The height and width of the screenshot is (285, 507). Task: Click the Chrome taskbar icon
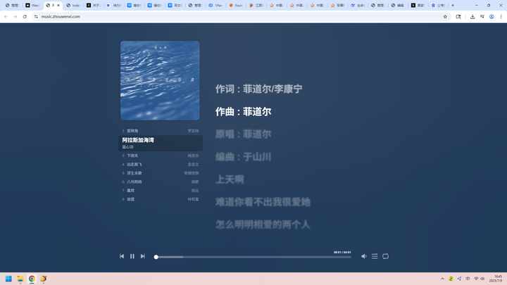point(32,279)
